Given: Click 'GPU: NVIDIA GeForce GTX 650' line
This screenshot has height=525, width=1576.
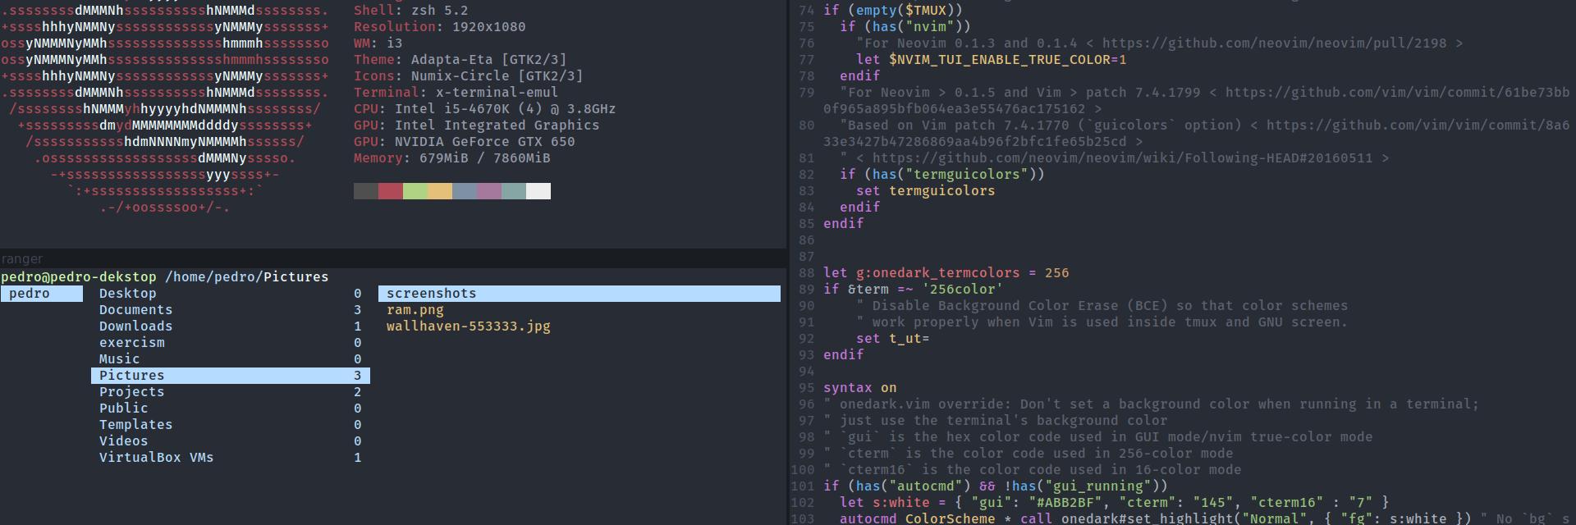Looking at the screenshot, I should (464, 142).
